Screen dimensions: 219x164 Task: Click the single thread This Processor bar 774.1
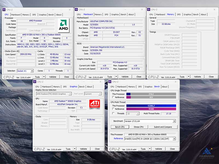(x=151, y=94)
